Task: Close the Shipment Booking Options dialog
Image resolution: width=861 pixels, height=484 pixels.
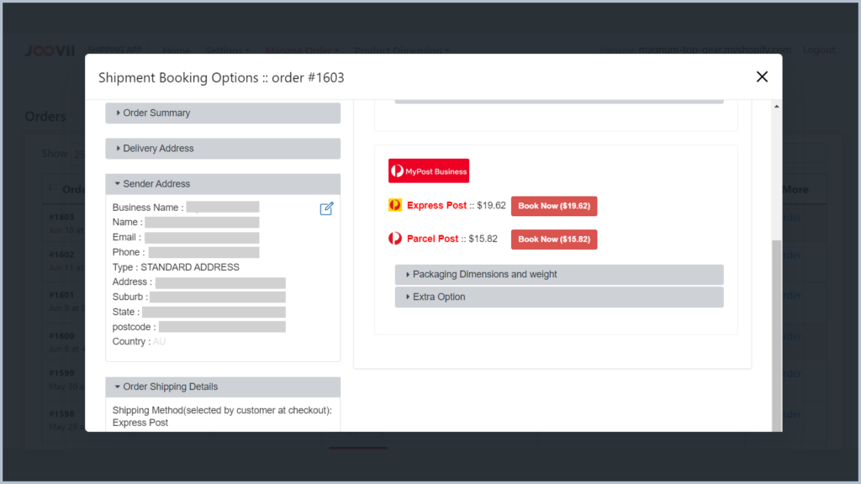Action: (762, 77)
